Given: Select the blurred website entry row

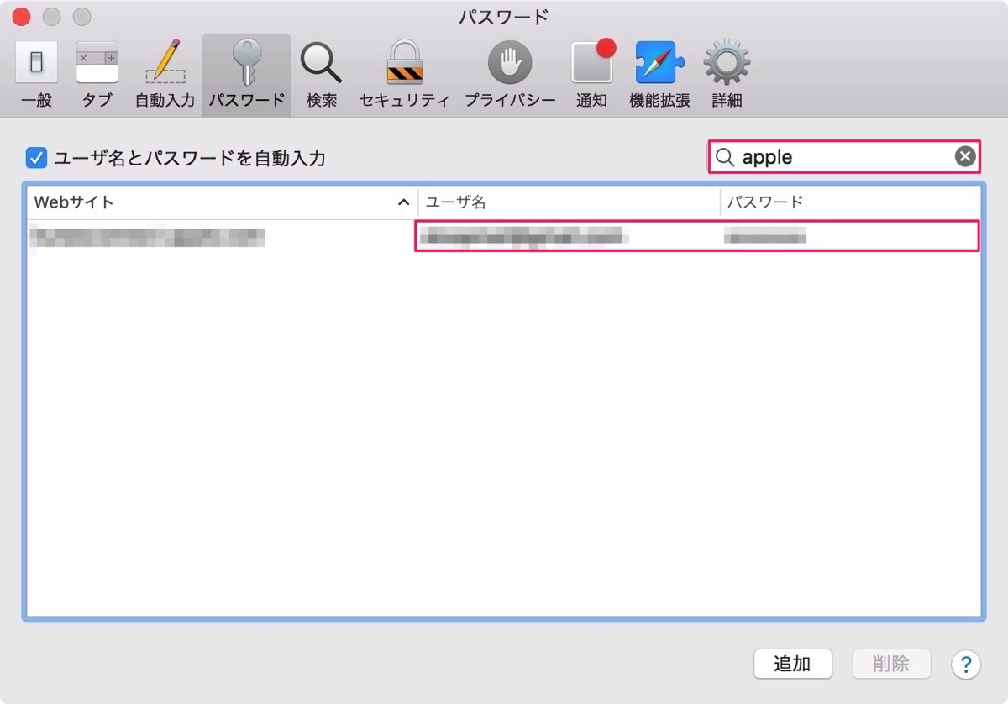Looking at the screenshot, I should (504, 237).
